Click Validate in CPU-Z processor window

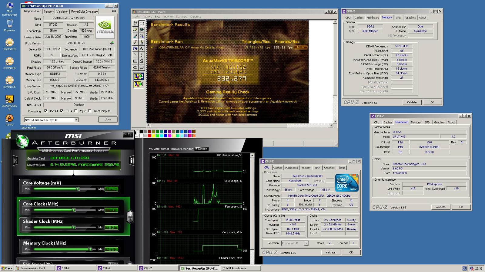click(330, 252)
